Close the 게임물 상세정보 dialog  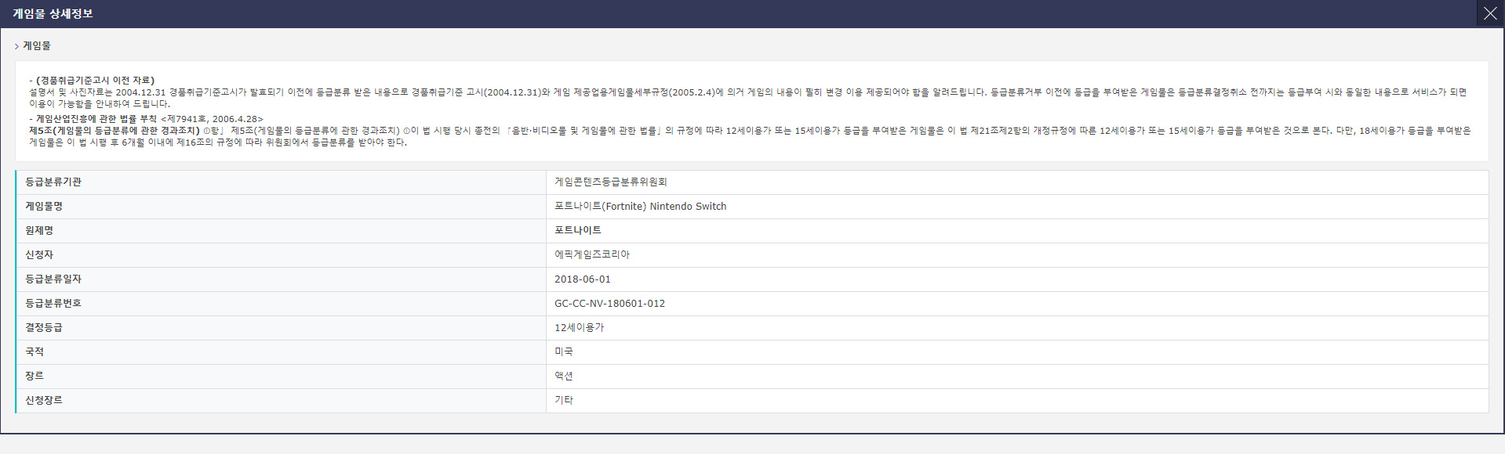1490,13
